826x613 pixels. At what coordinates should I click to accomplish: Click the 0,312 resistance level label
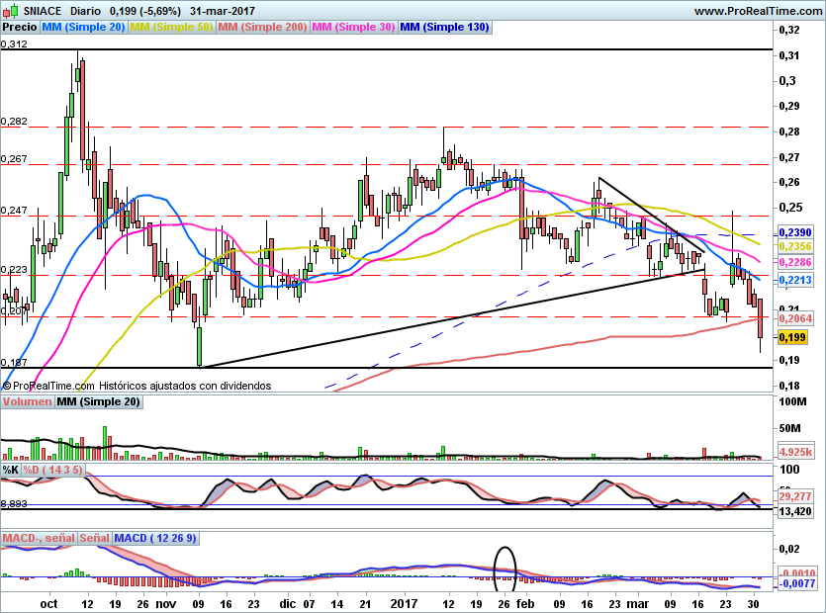click(x=15, y=44)
